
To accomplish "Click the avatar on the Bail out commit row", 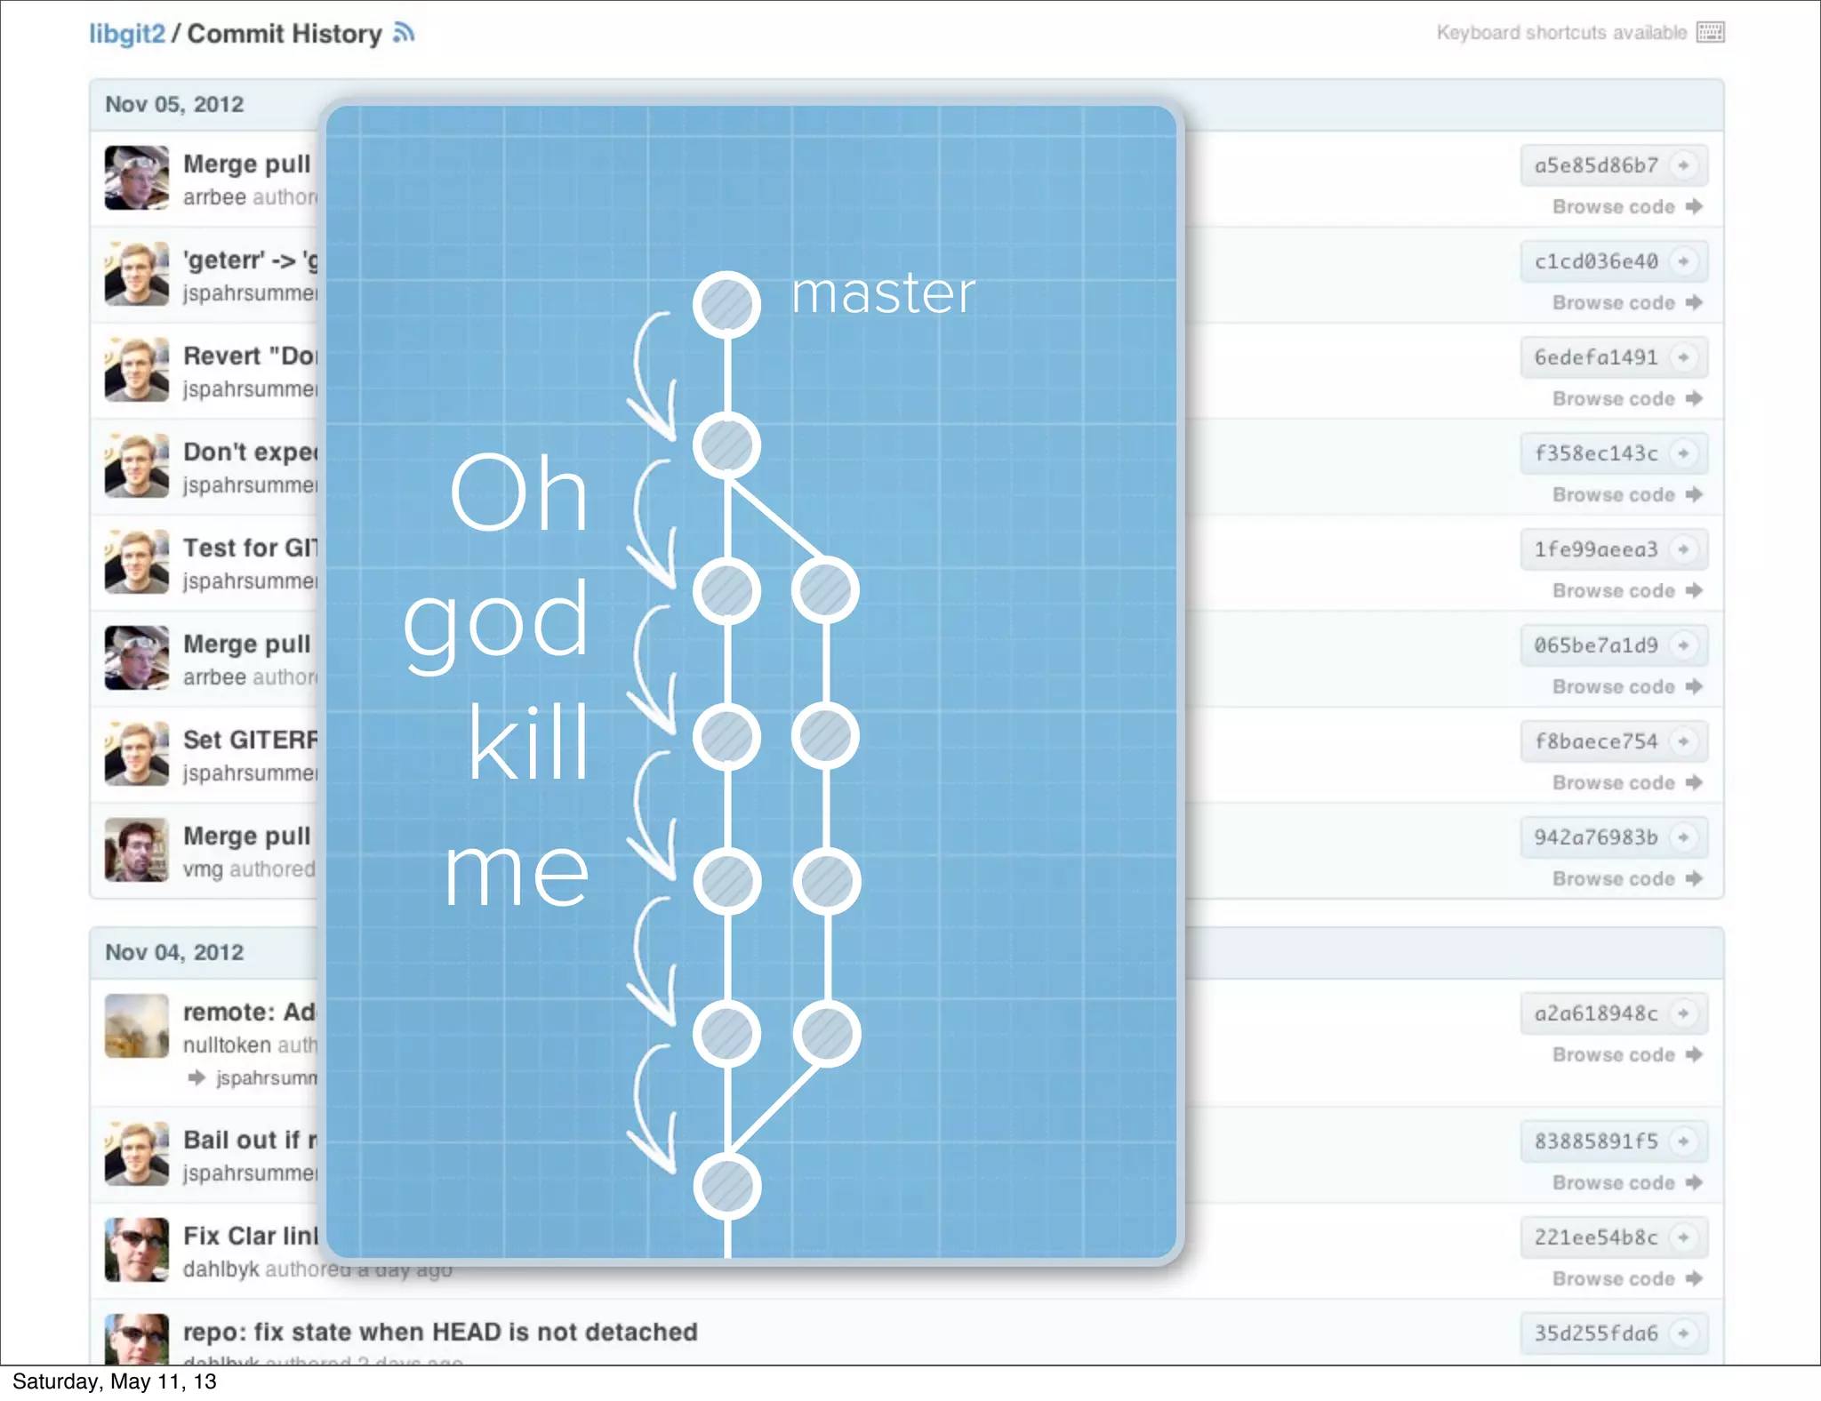I will point(136,1154).
